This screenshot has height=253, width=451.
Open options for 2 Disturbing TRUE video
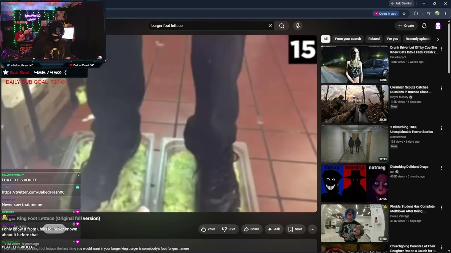pos(441,128)
